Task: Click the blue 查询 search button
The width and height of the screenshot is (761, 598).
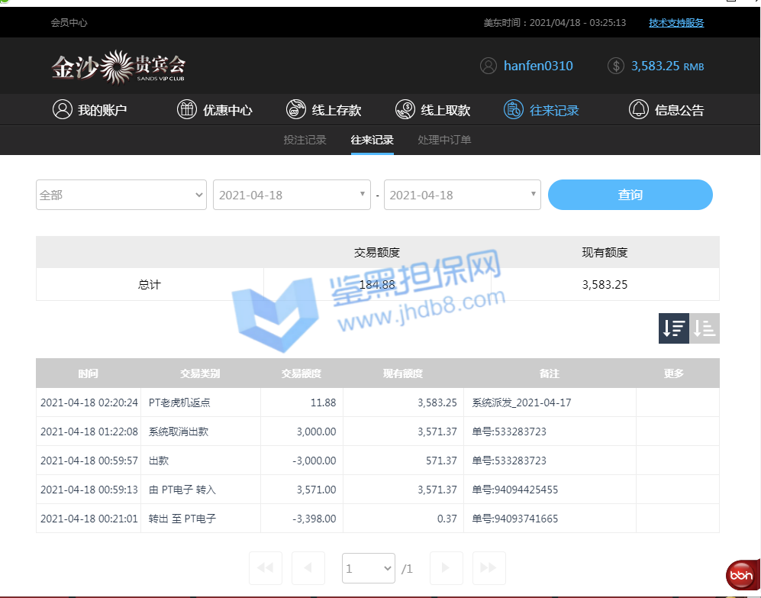Action: (630, 195)
